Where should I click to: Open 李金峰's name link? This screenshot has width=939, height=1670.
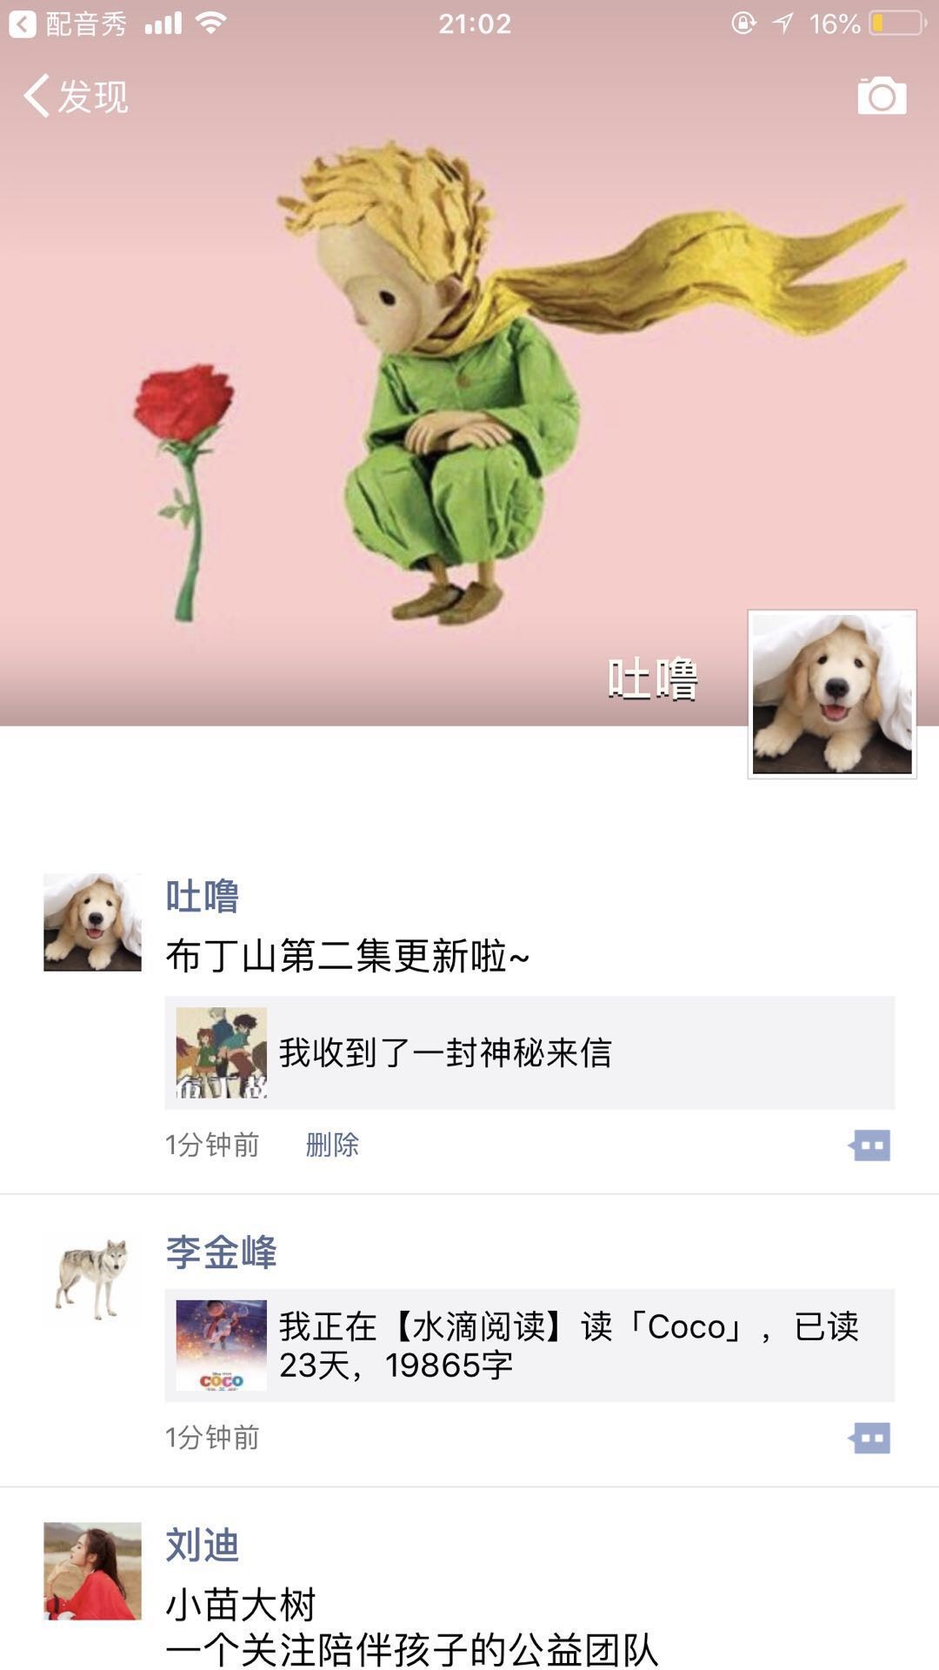(x=221, y=1252)
